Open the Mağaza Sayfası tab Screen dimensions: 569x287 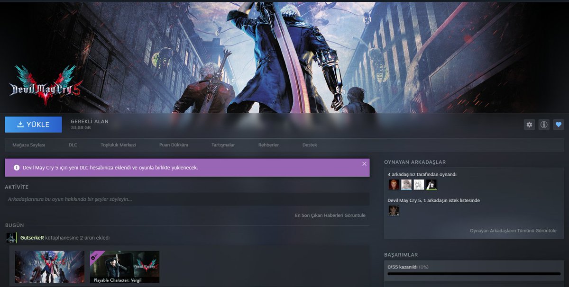28,145
